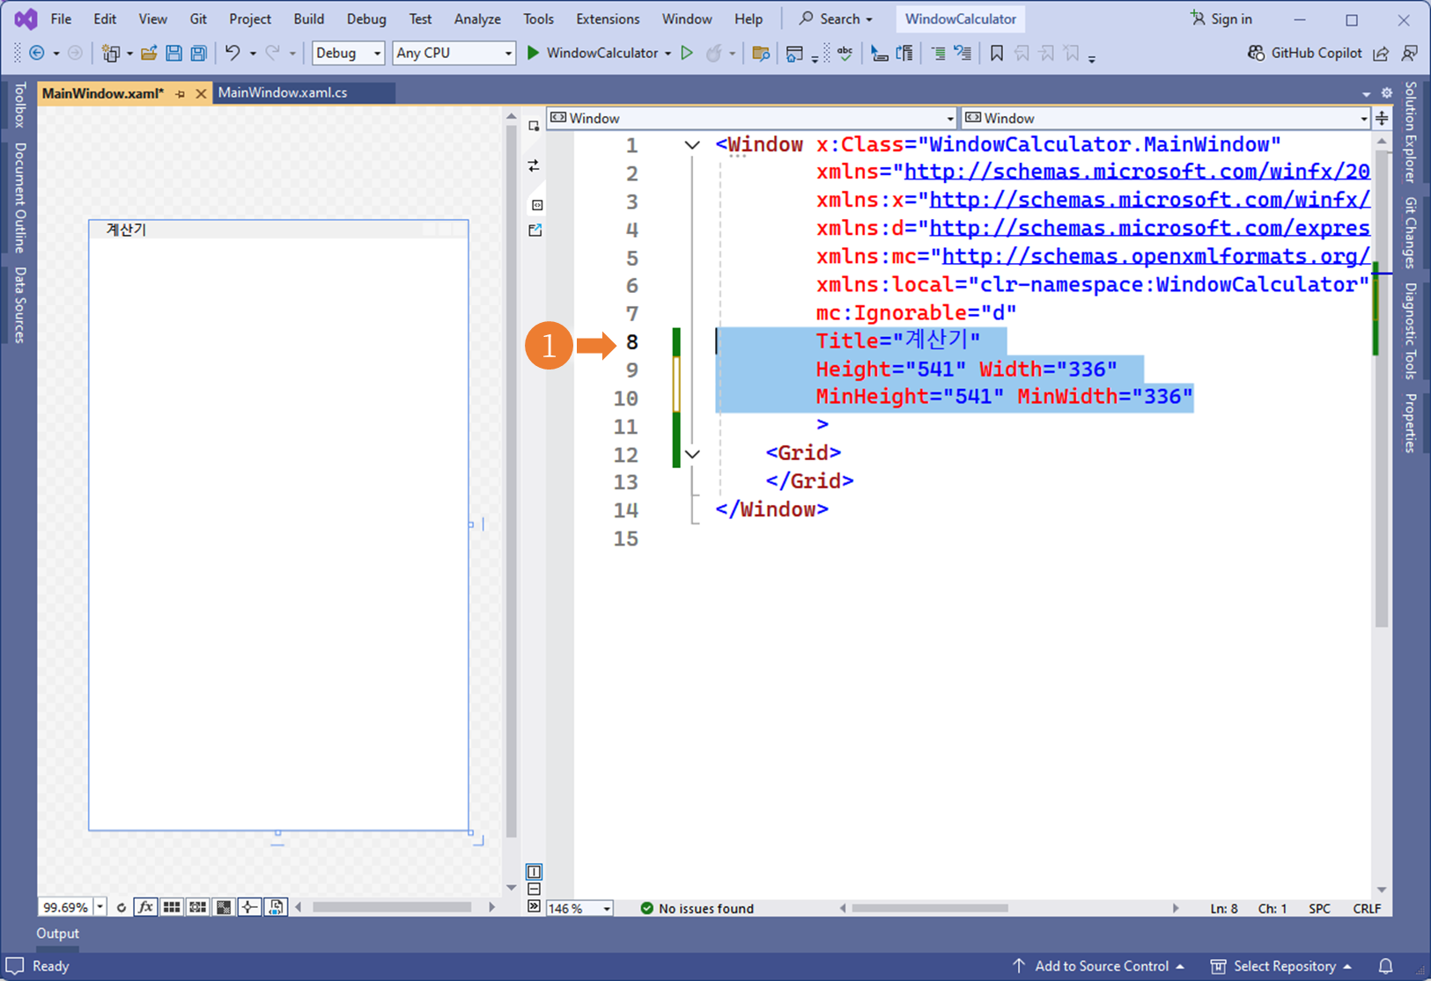
Task: Collapse the Grid element on line 12
Action: pyautogui.click(x=692, y=454)
